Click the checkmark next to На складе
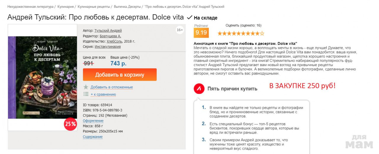 pyautogui.click(x=189, y=17)
